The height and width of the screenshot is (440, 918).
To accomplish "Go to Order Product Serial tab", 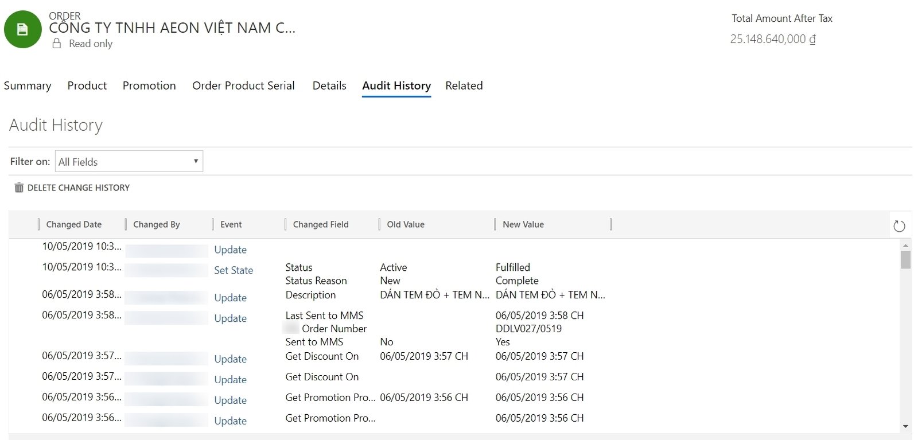I will (x=243, y=85).
